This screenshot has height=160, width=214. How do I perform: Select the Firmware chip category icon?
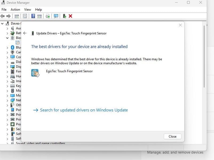(x=13, y=71)
